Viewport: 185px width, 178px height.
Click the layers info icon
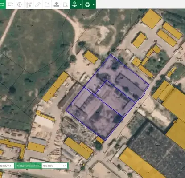(74, 4)
